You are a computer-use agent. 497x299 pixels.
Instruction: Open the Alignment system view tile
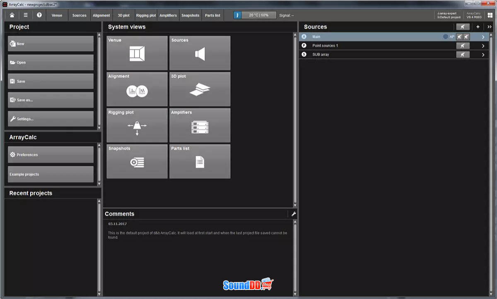click(x=137, y=89)
